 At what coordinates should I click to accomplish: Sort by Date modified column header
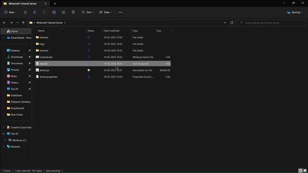point(112,31)
